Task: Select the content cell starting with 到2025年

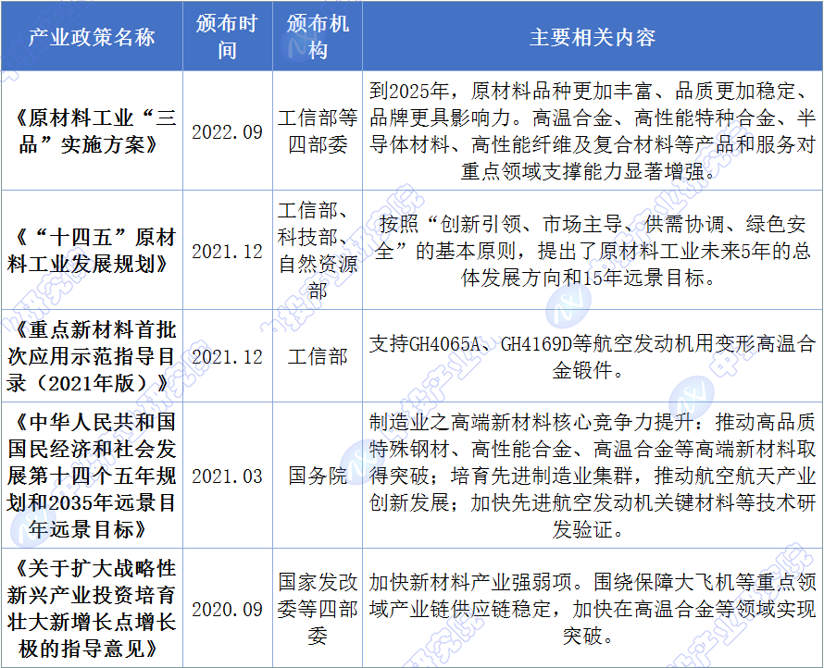Action: point(592,131)
